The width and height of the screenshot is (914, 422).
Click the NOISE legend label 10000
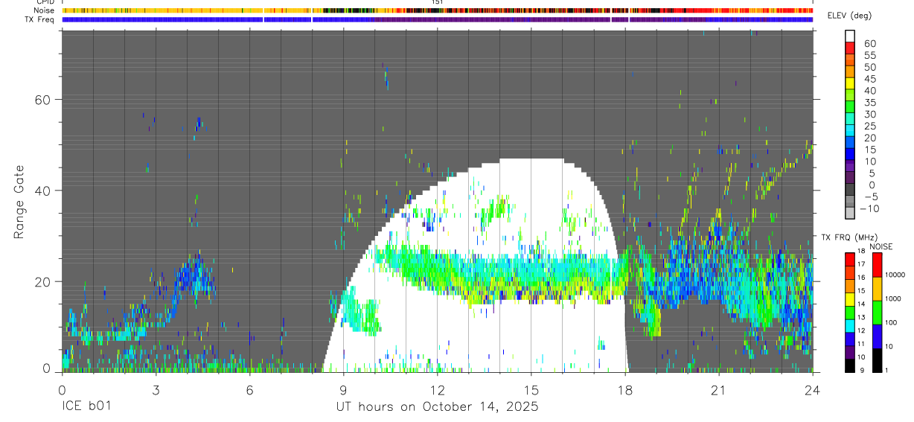[x=896, y=275]
